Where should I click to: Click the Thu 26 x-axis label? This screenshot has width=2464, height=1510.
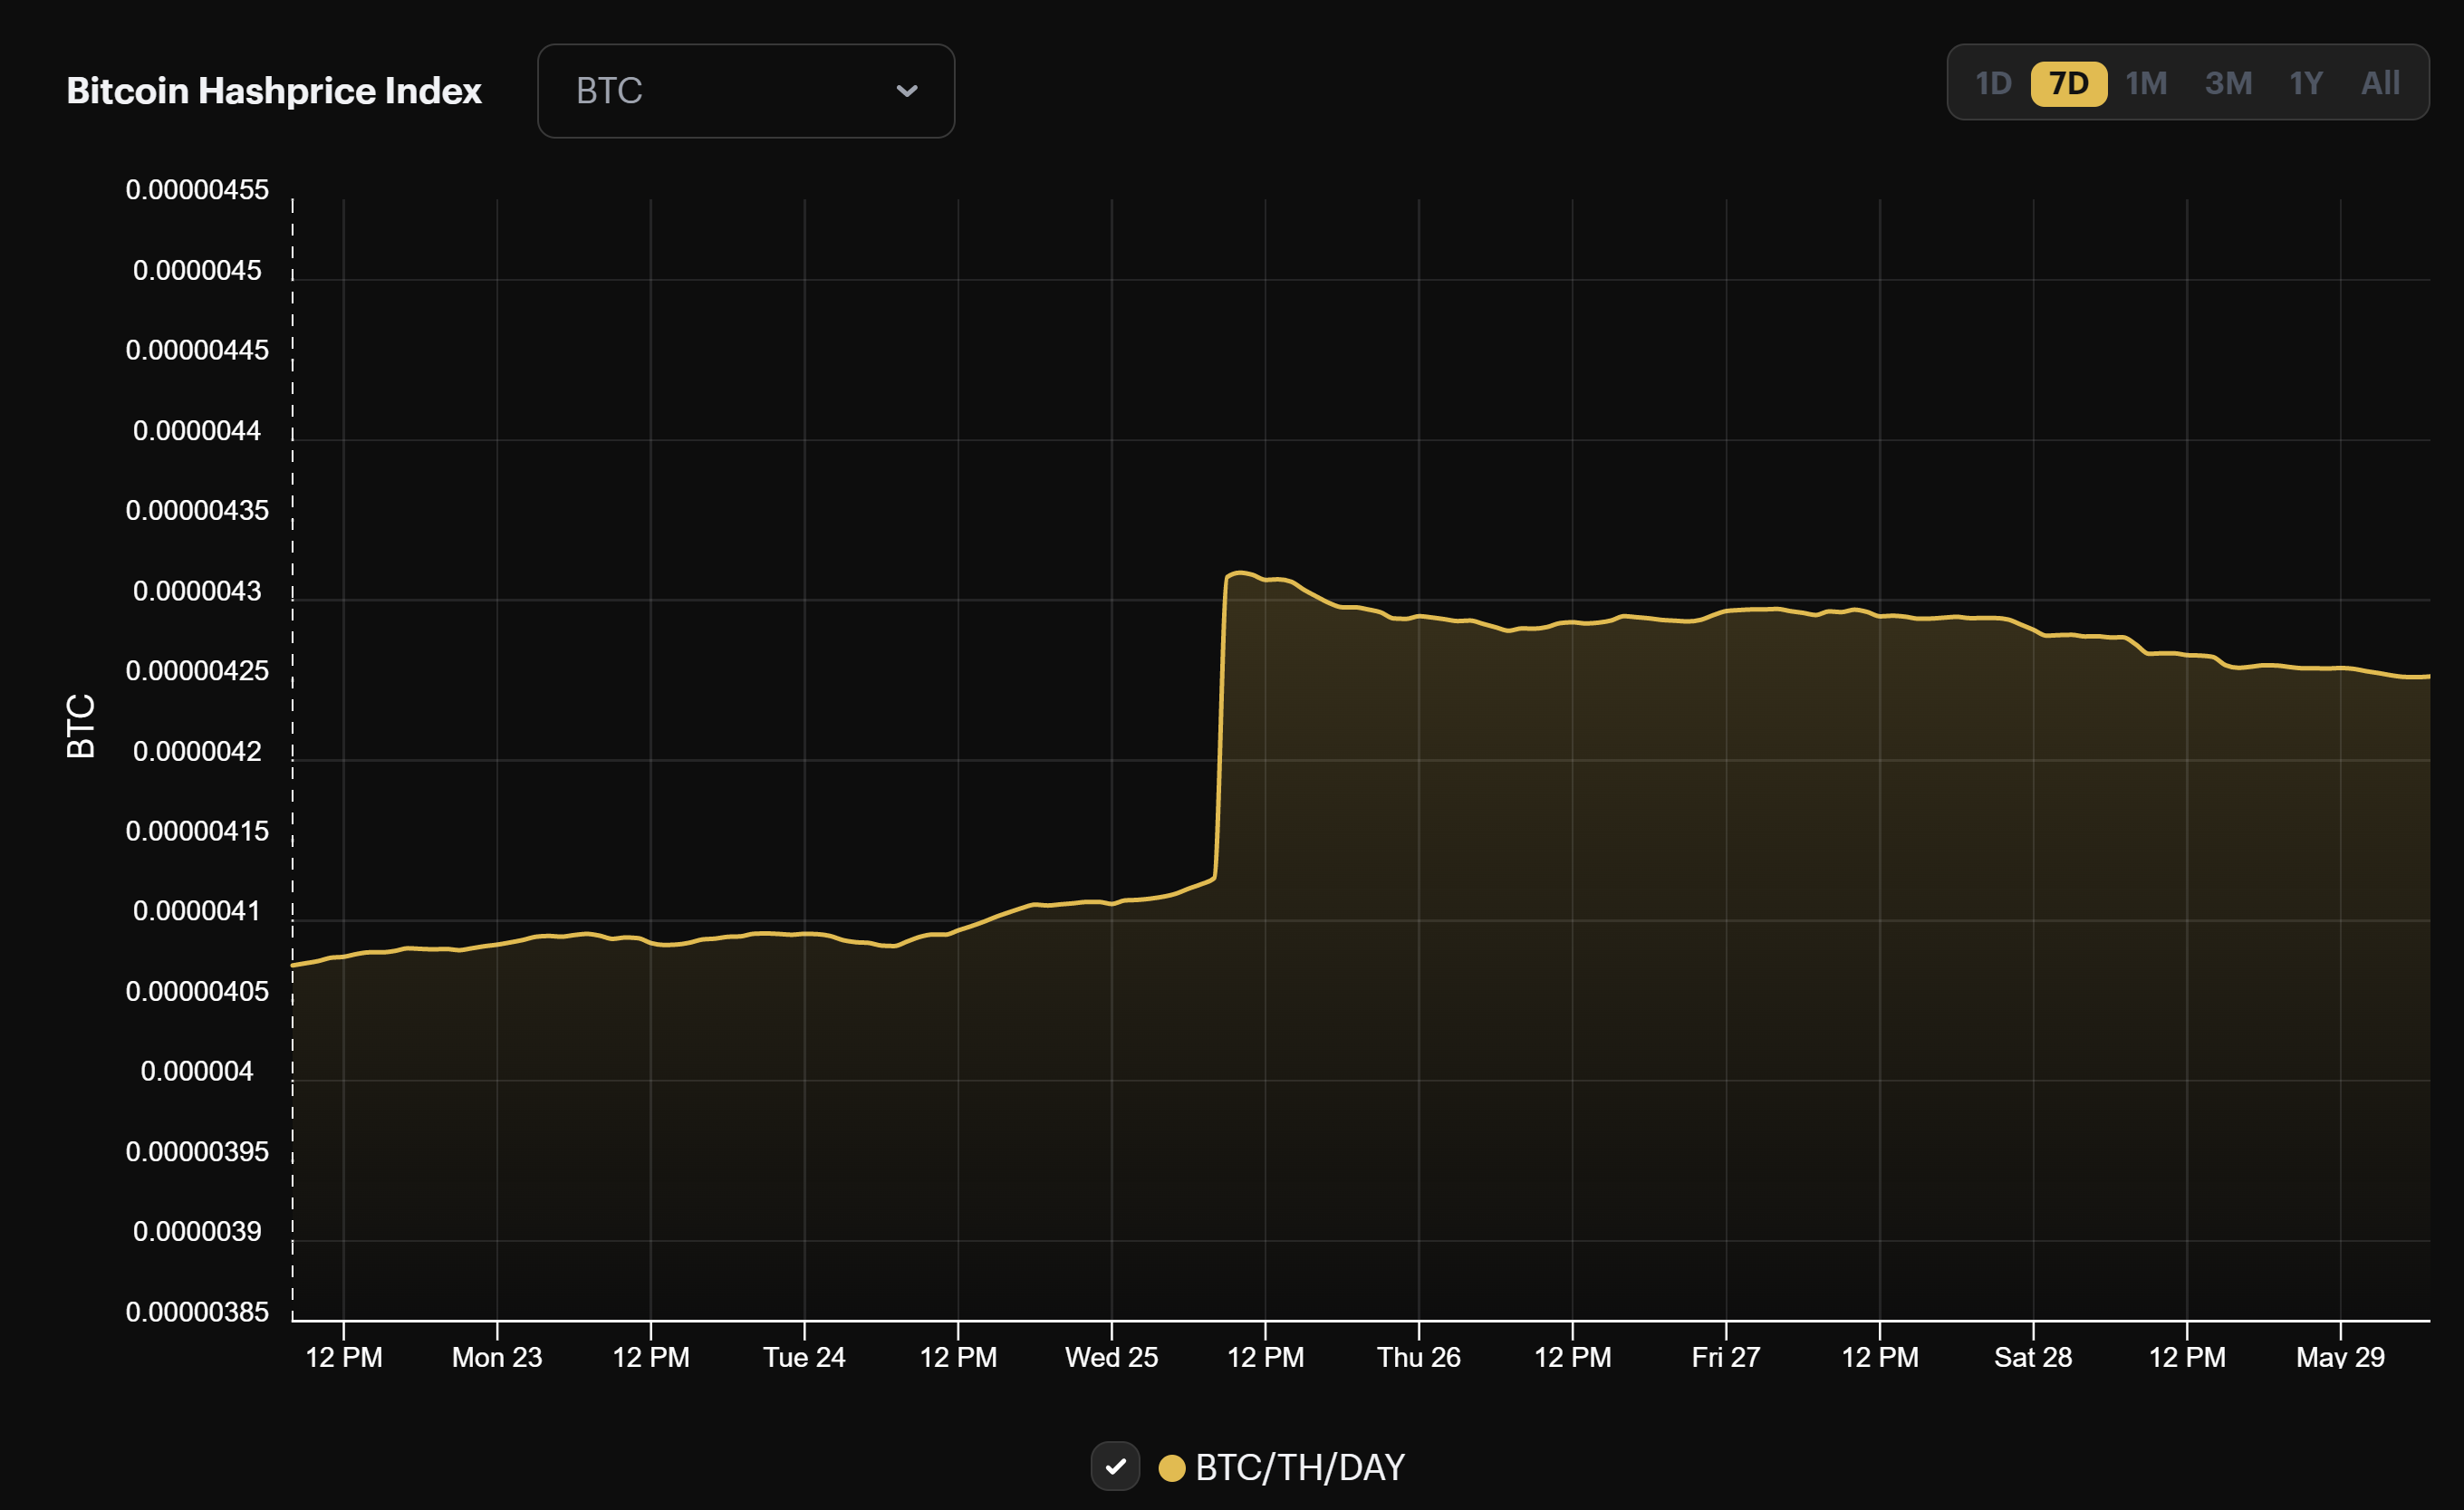tap(1419, 1357)
